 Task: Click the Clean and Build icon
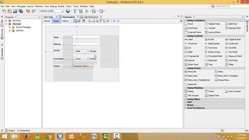pyautogui.click(x=81, y=11)
